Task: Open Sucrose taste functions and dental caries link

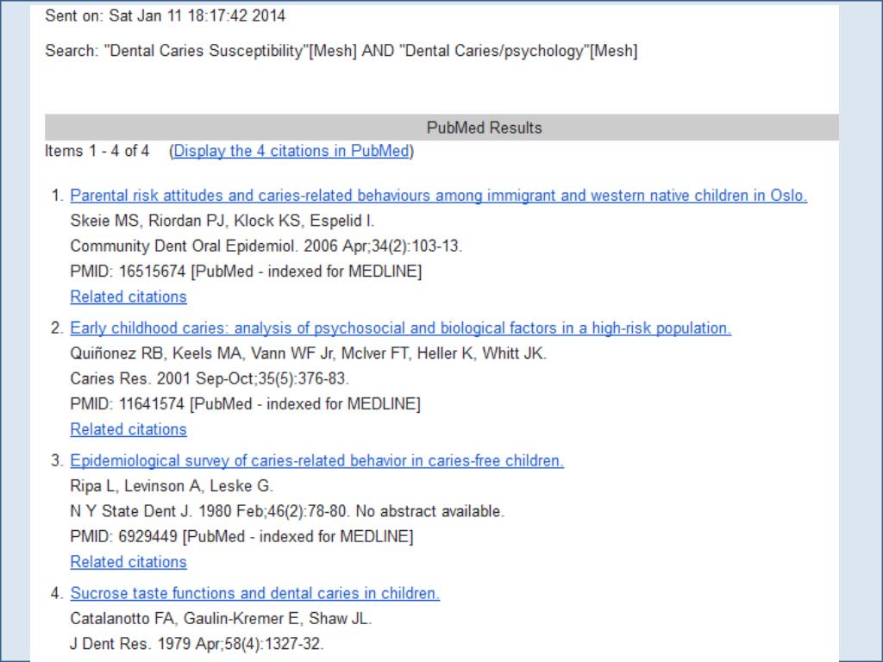Action: (254, 594)
